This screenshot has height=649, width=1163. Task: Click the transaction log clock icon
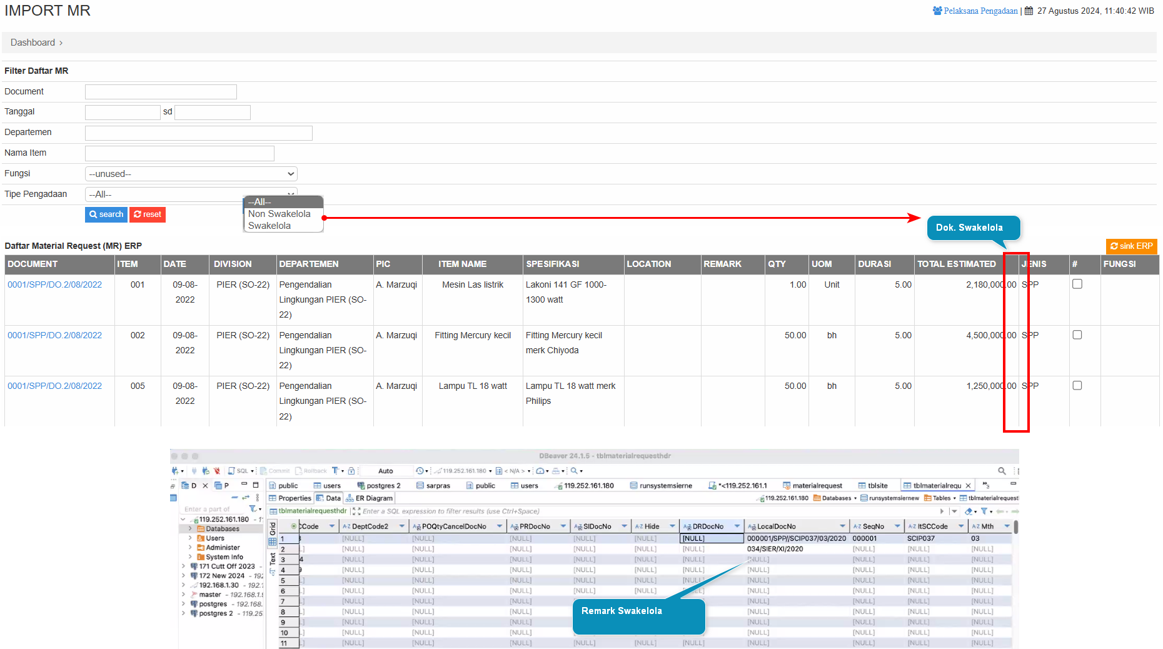(420, 471)
